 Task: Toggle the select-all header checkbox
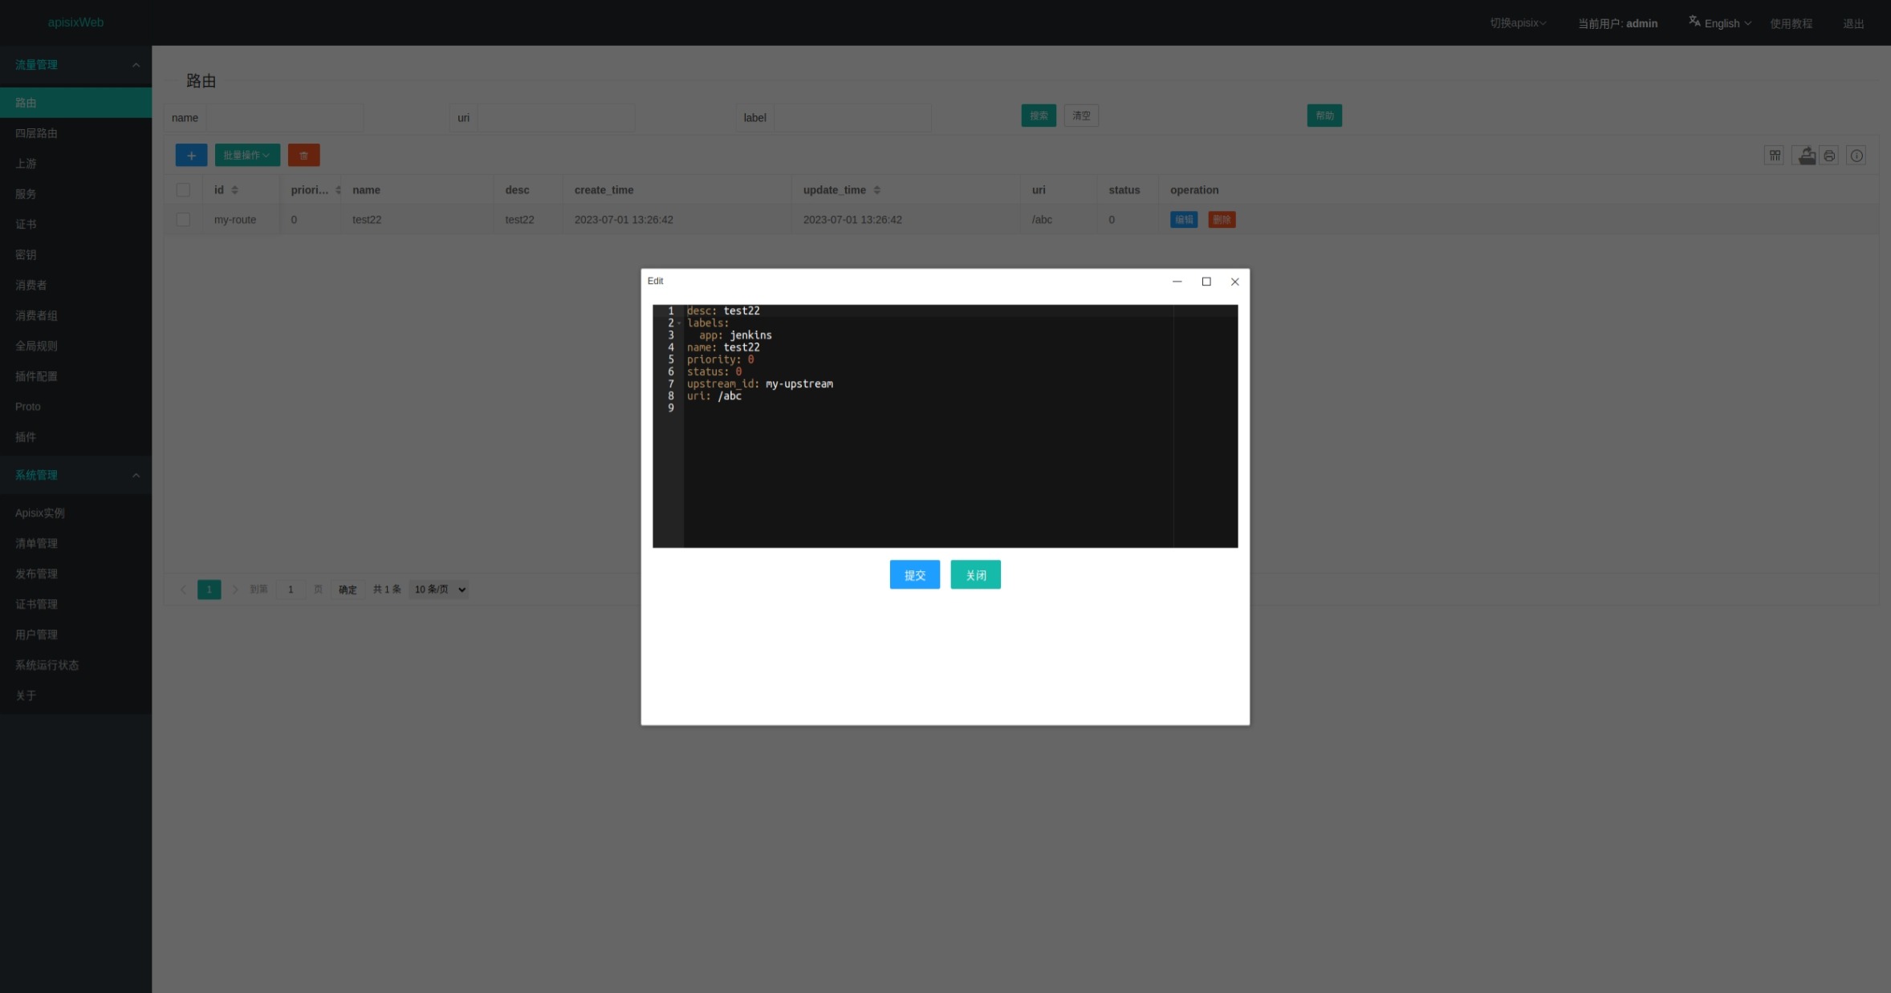click(183, 190)
